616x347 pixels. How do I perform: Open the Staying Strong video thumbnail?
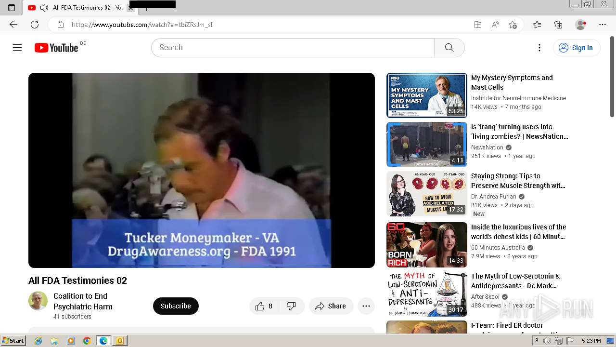pyautogui.click(x=427, y=194)
